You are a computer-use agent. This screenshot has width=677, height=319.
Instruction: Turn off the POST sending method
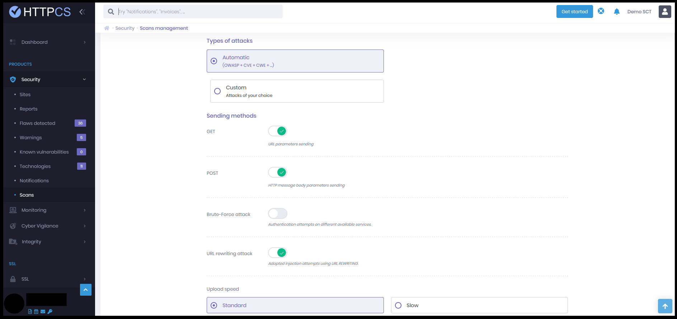[278, 173]
